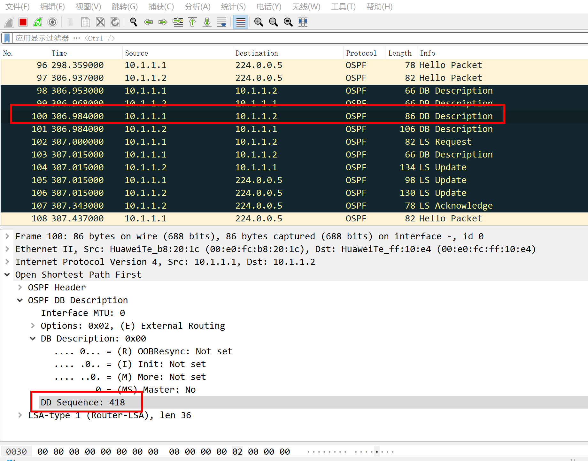The width and height of the screenshot is (588, 461).
Task: Click the find packet magnifier icon
Action: pos(134,22)
